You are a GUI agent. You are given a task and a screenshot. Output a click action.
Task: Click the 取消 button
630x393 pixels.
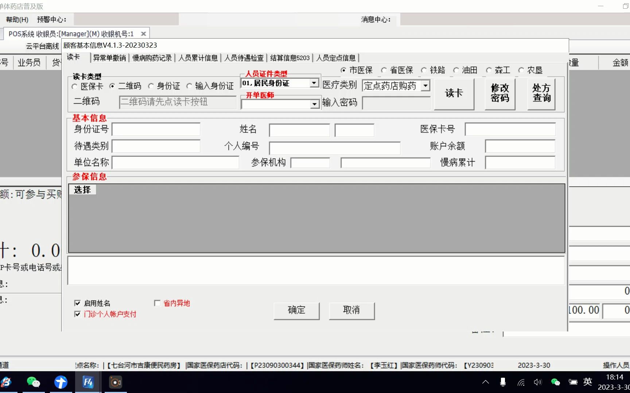pyautogui.click(x=351, y=310)
